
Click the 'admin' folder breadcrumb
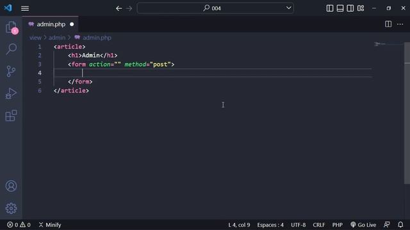pyautogui.click(x=57, y=38)
